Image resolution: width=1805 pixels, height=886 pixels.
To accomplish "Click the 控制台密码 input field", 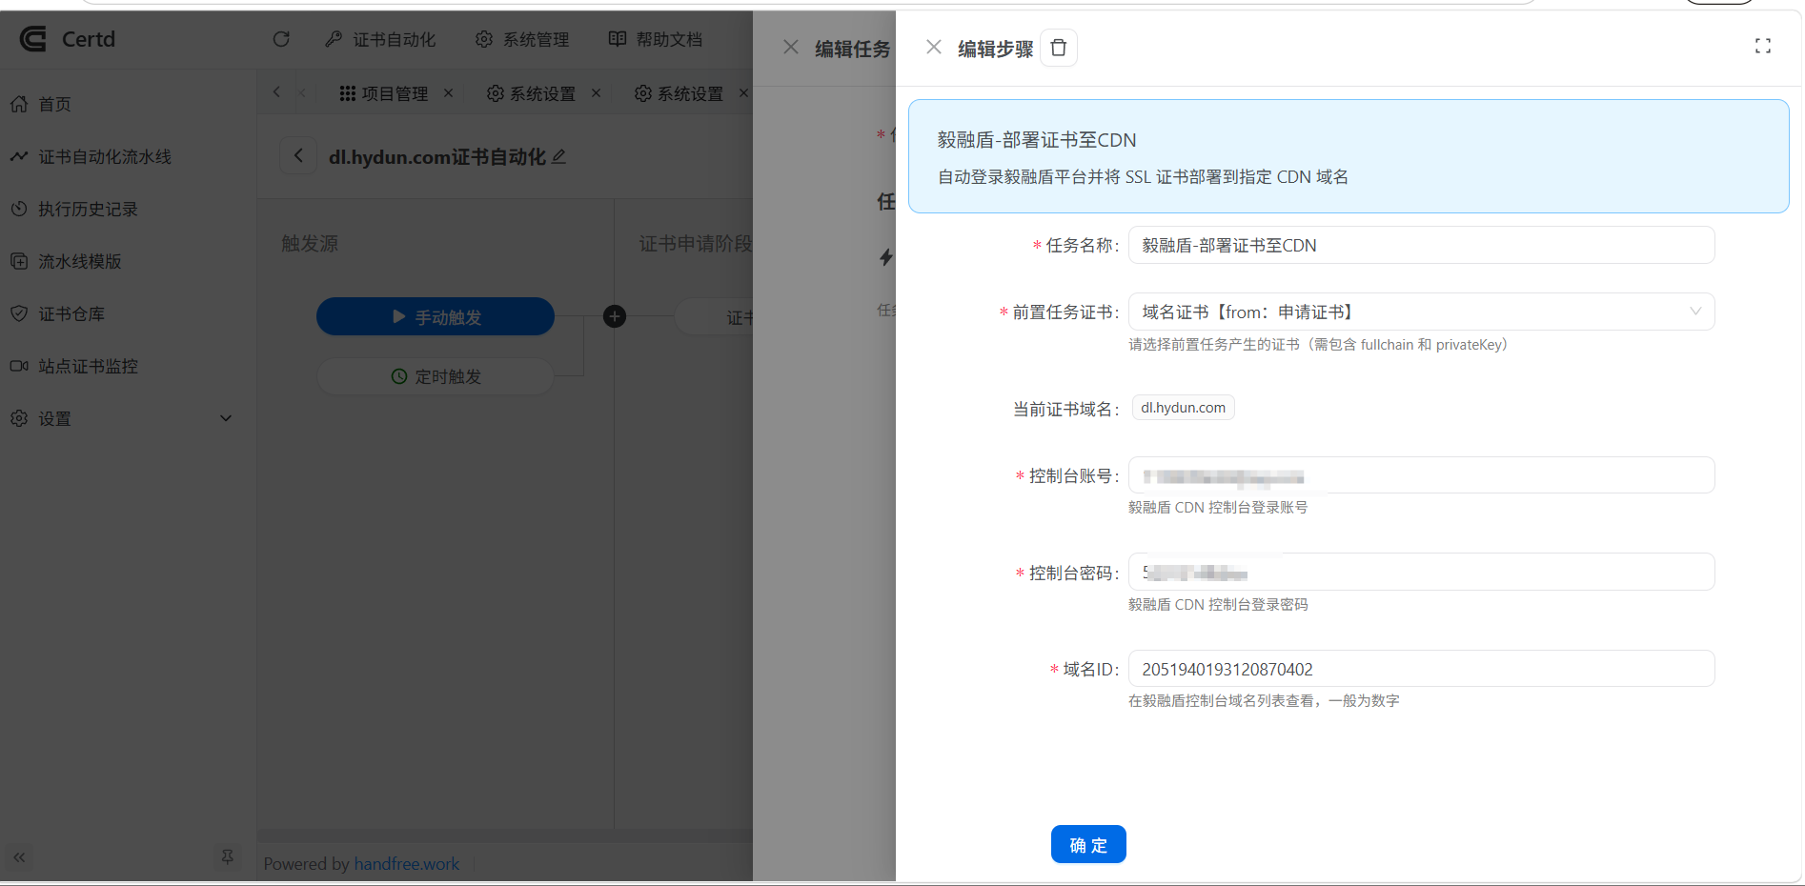I will (1421, 572).
